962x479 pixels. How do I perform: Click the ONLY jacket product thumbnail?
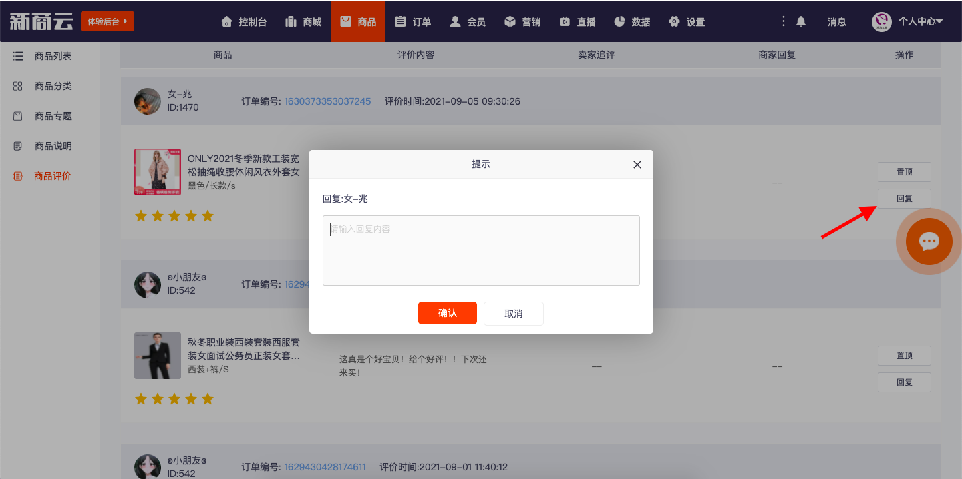point(158,172)
